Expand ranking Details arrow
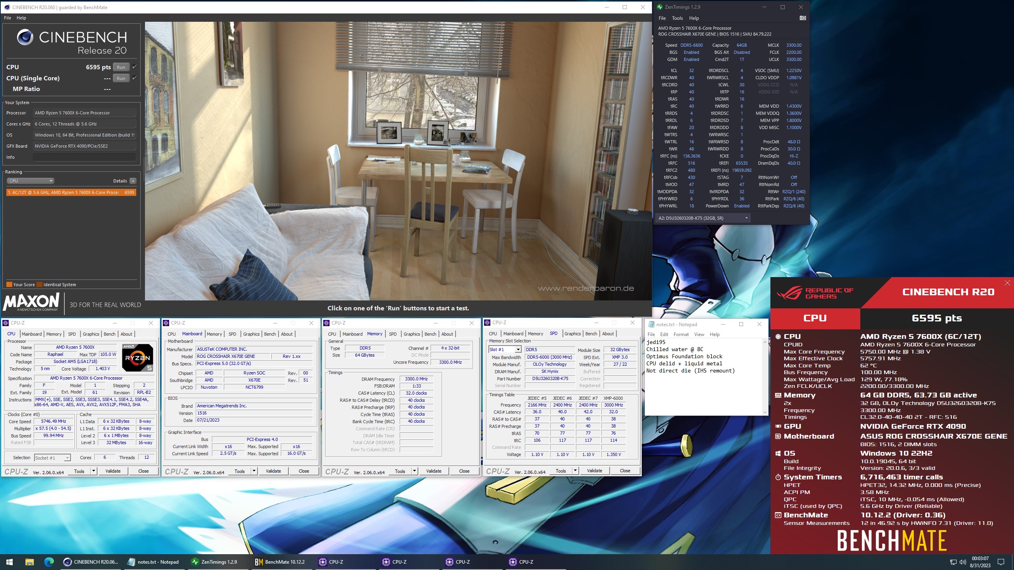The width and height of the screenshot is (1014, 570). coord(133,181)
